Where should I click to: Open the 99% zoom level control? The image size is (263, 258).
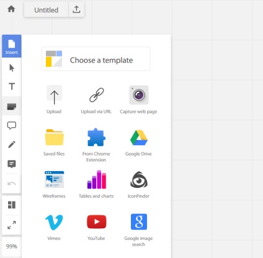click(x=12, y=246)
